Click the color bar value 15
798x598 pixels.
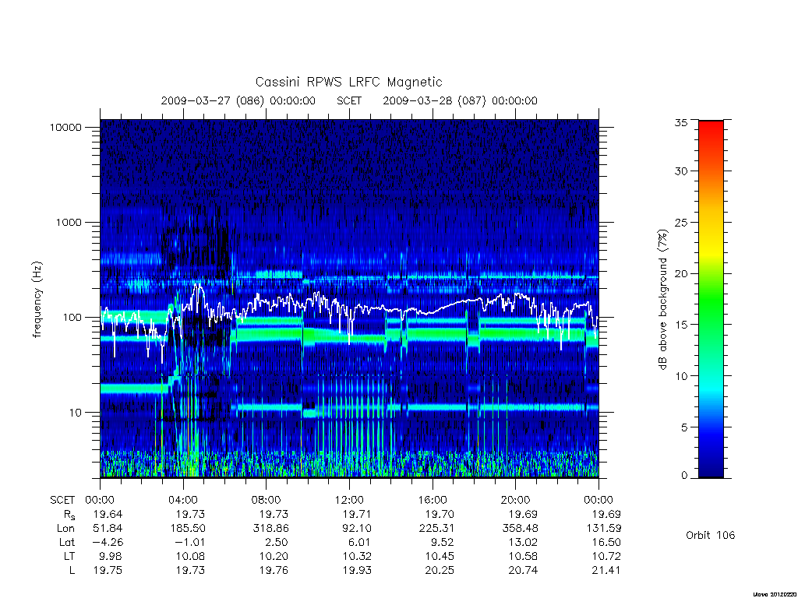point(681,325)
